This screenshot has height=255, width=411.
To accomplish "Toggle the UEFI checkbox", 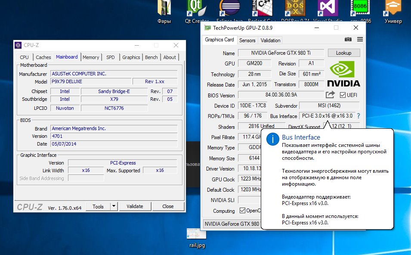I will (343, 95).
